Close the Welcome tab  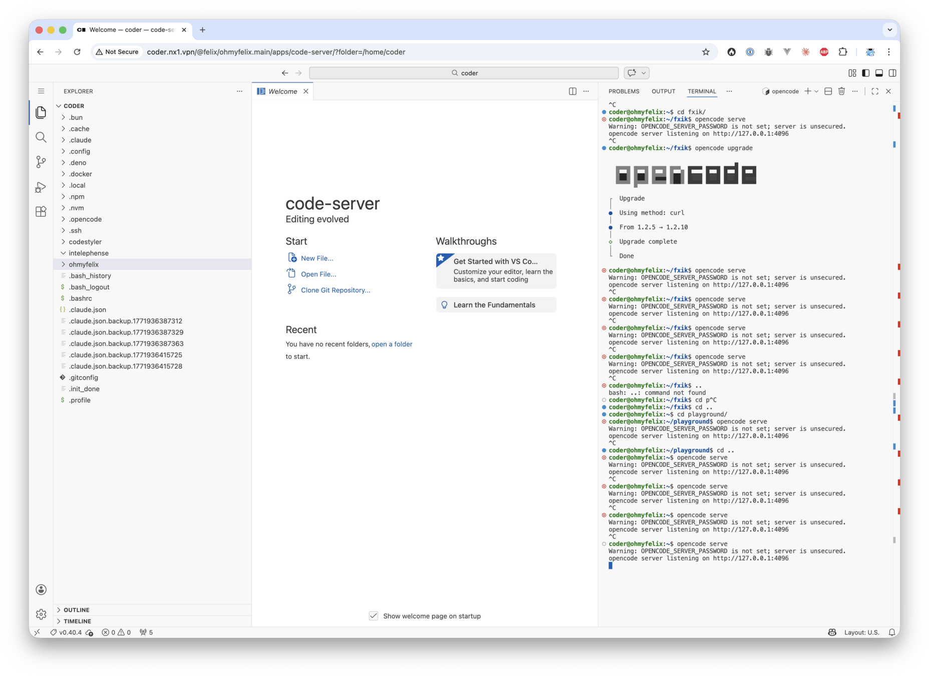[305, 91]
